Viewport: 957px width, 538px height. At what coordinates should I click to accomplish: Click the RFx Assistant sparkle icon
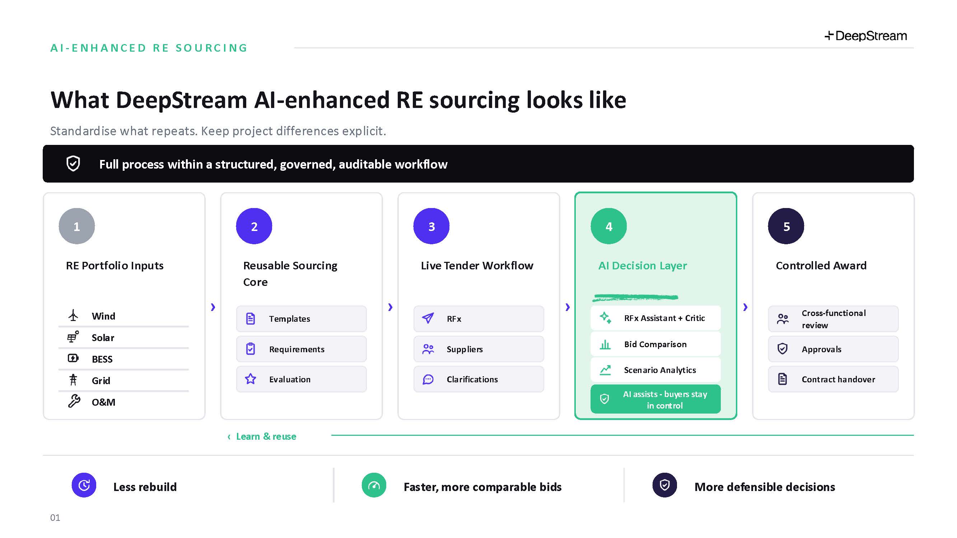[606, 317]
